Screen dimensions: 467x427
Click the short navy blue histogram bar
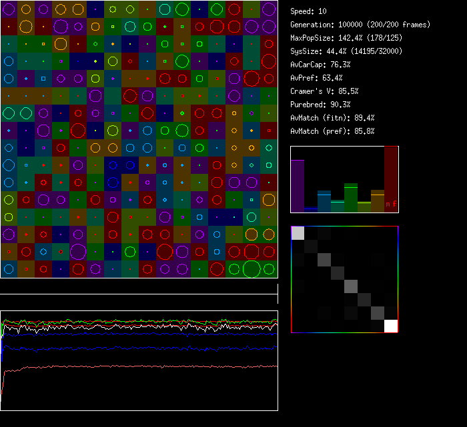(x=311, y=209)
